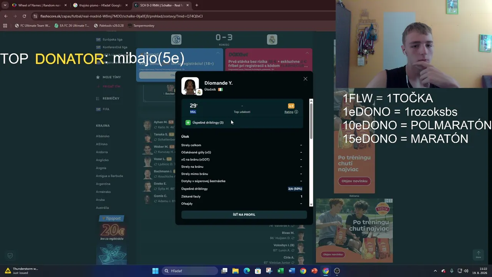Click the site information icon in address bar
This screenshot has width=492, height=277.
pos(35,16)
